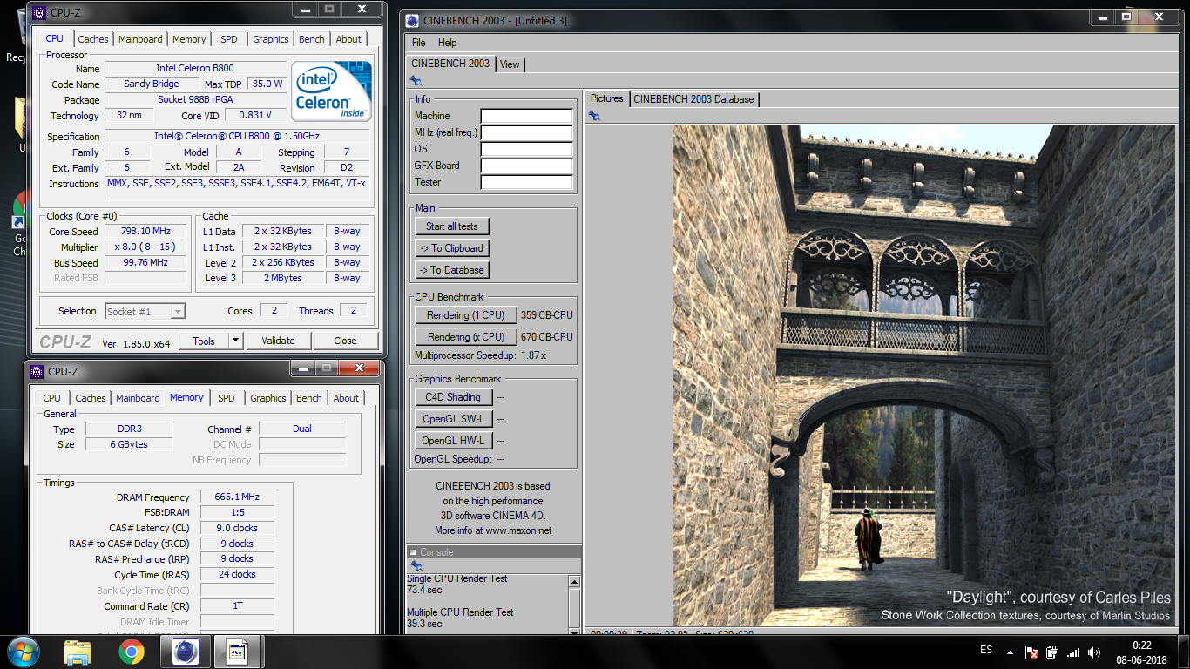Run Rendering (1 CPU) benchmark

(x=466, y=315)
